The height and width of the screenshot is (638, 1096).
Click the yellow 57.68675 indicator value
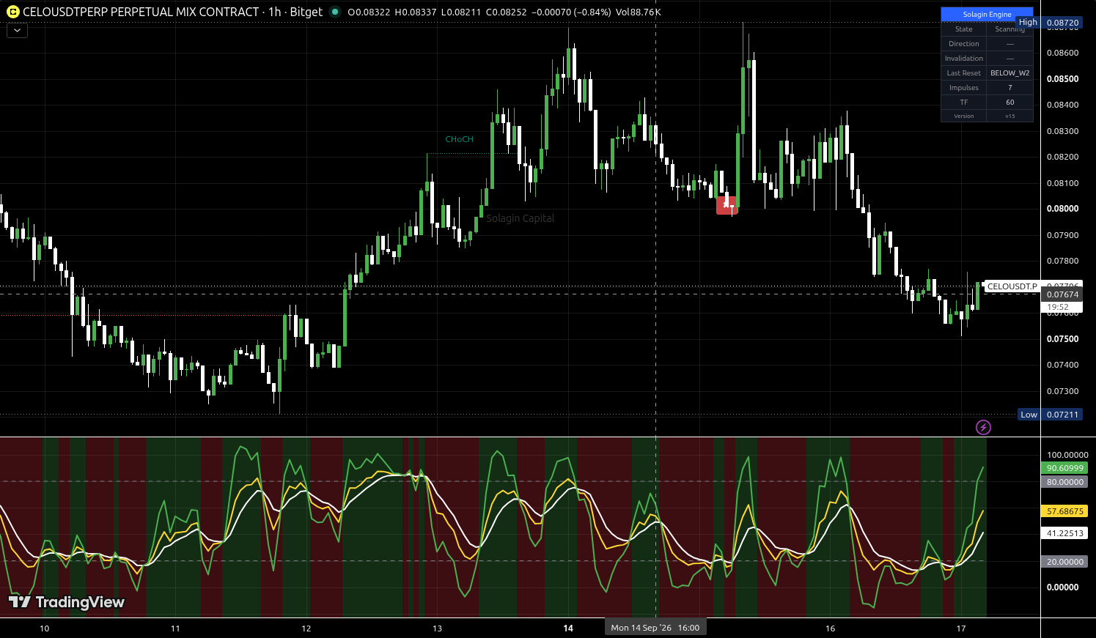tap(1064, 511)
